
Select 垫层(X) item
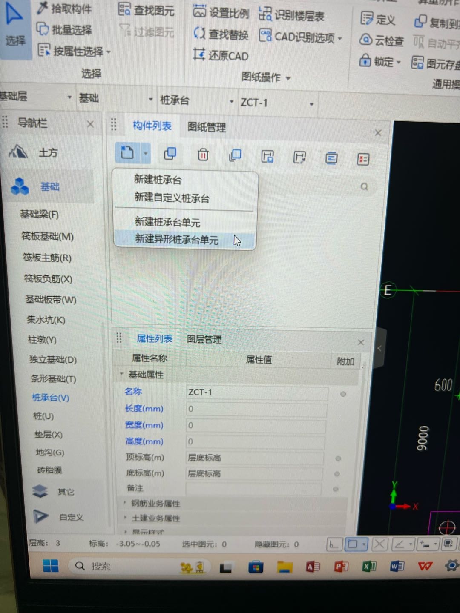pyautogui.click(x=49, y=434)
